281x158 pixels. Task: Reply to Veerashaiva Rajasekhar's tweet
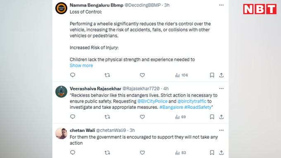pyautogui.click(x=73, y=117)
